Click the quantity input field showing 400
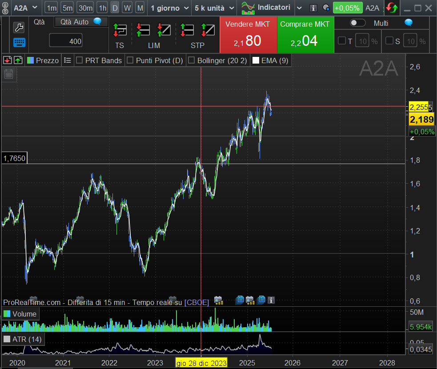The image size is (437, 369). point(66,41)
